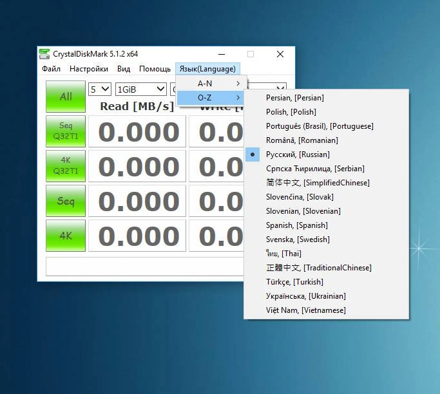Select Polish language
Screen dimensions: 440x394
point(326,112)
